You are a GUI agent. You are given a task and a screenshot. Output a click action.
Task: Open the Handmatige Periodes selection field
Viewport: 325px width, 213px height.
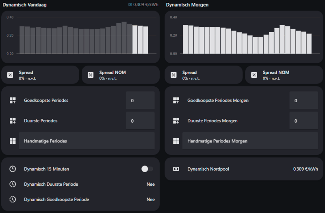(x=87, y=141)
